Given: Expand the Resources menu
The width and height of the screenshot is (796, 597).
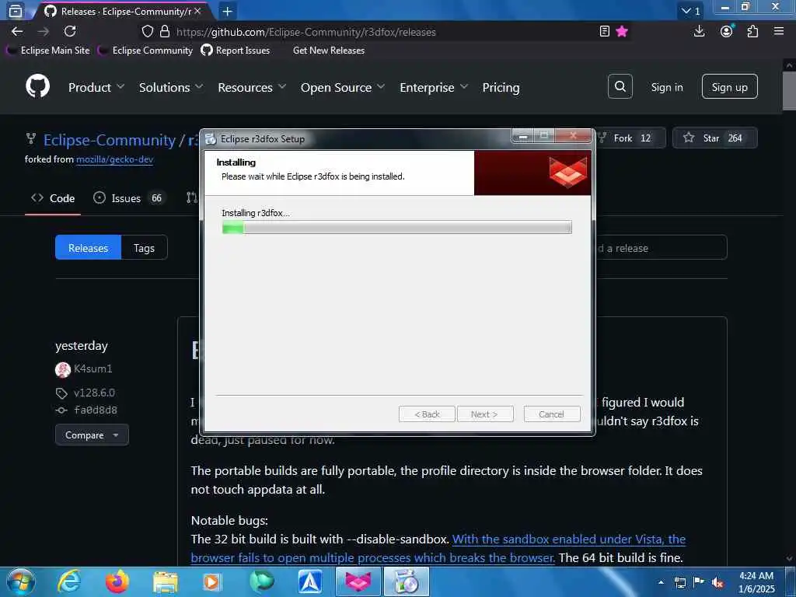Looking at the screenshot, I should (x=252, y=87).
